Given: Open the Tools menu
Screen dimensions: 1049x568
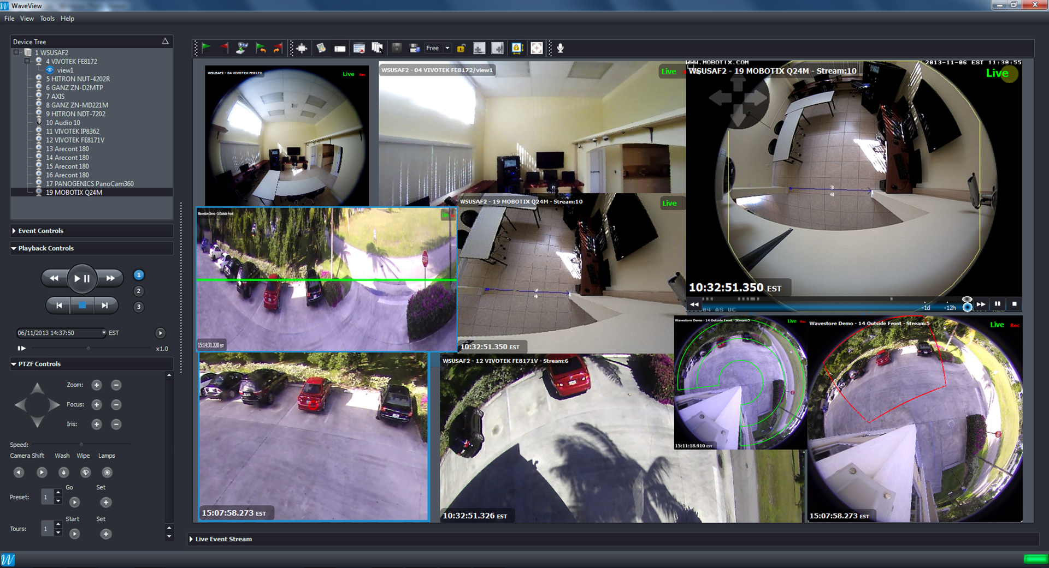Looking at the screenshot, I should coord(47,18).
